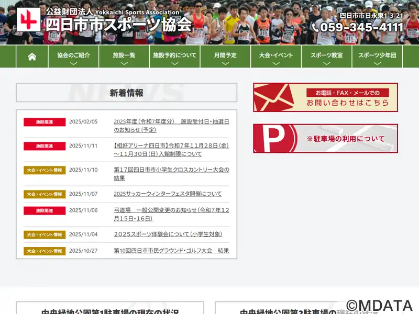Image resolution: width=419 pixels, height=314 pixels.
Task: Click Yokkaichi Sports Association header text
Action: tap(137, 12)
